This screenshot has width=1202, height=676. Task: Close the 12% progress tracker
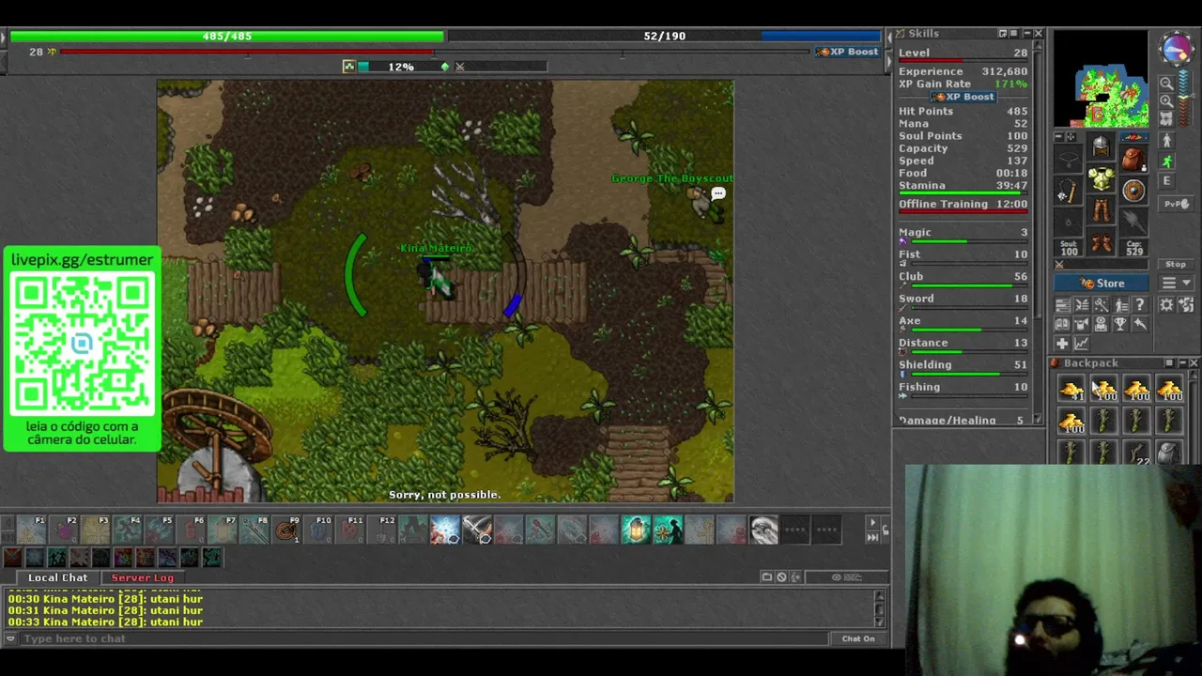coord(459,67)
